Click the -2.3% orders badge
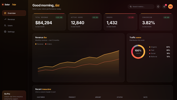177x100 pixels. (131, 17)
